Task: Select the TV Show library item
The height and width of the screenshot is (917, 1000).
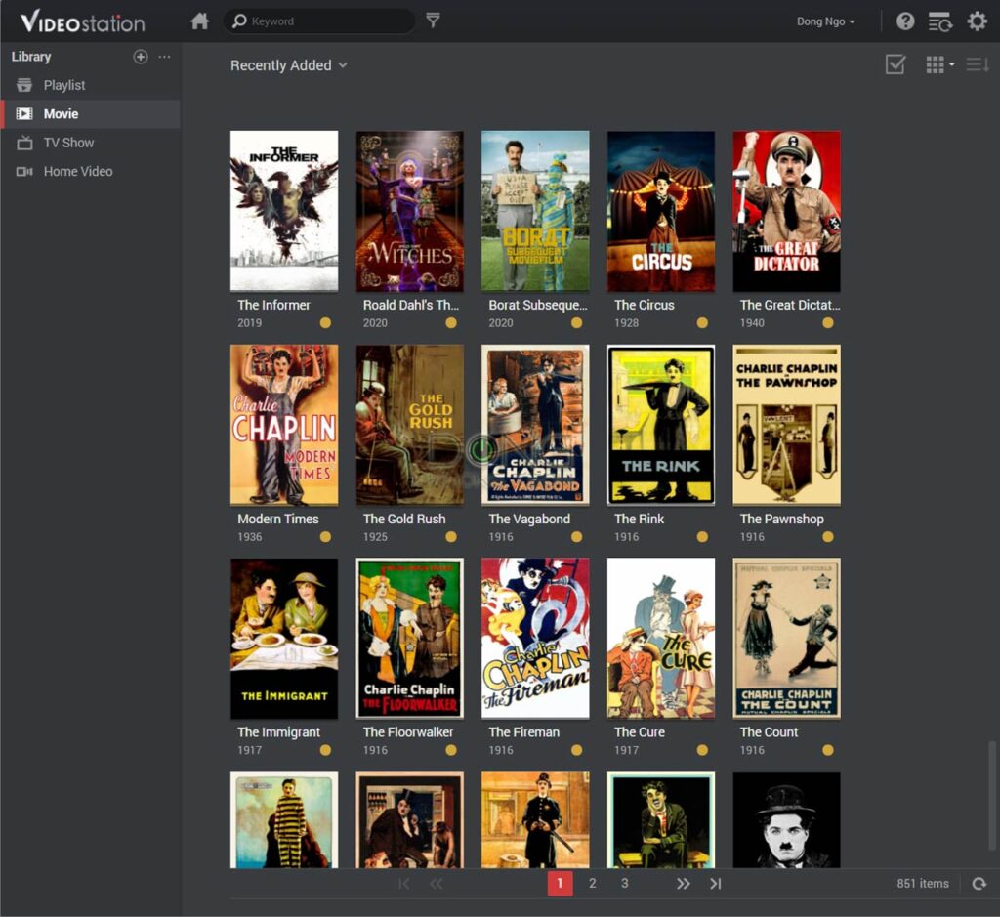Action: point(91,143)
